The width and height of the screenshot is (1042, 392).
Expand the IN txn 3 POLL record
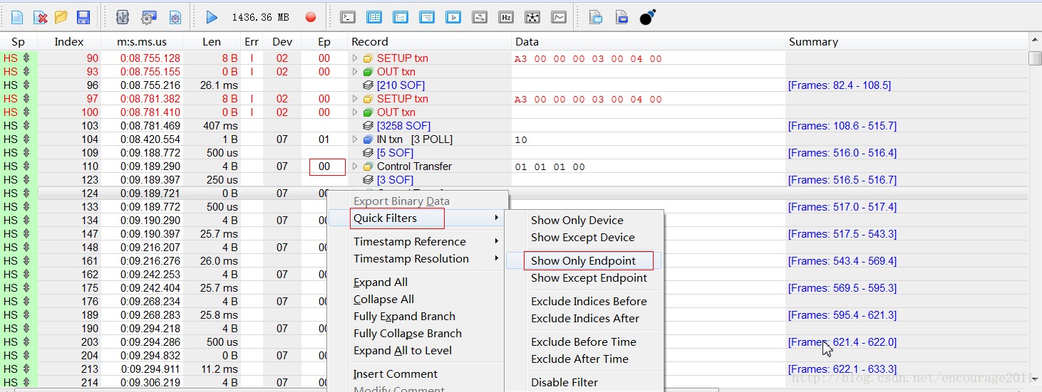coord(355,139)
